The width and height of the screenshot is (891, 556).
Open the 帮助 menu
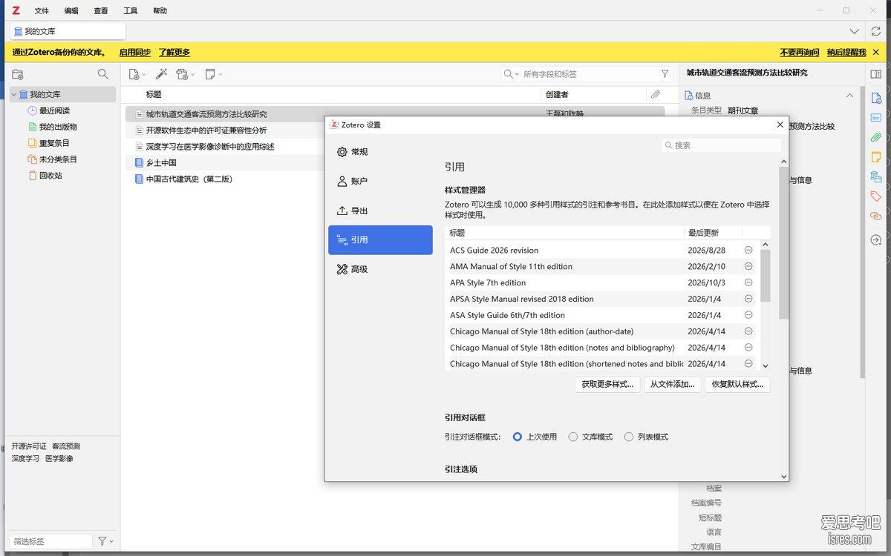[160, 11]
